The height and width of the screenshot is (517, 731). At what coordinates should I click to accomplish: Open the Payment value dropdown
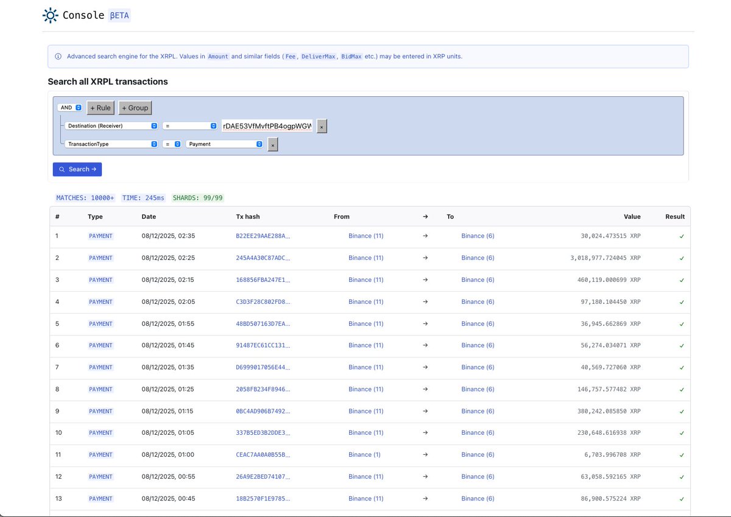(224, 144)
